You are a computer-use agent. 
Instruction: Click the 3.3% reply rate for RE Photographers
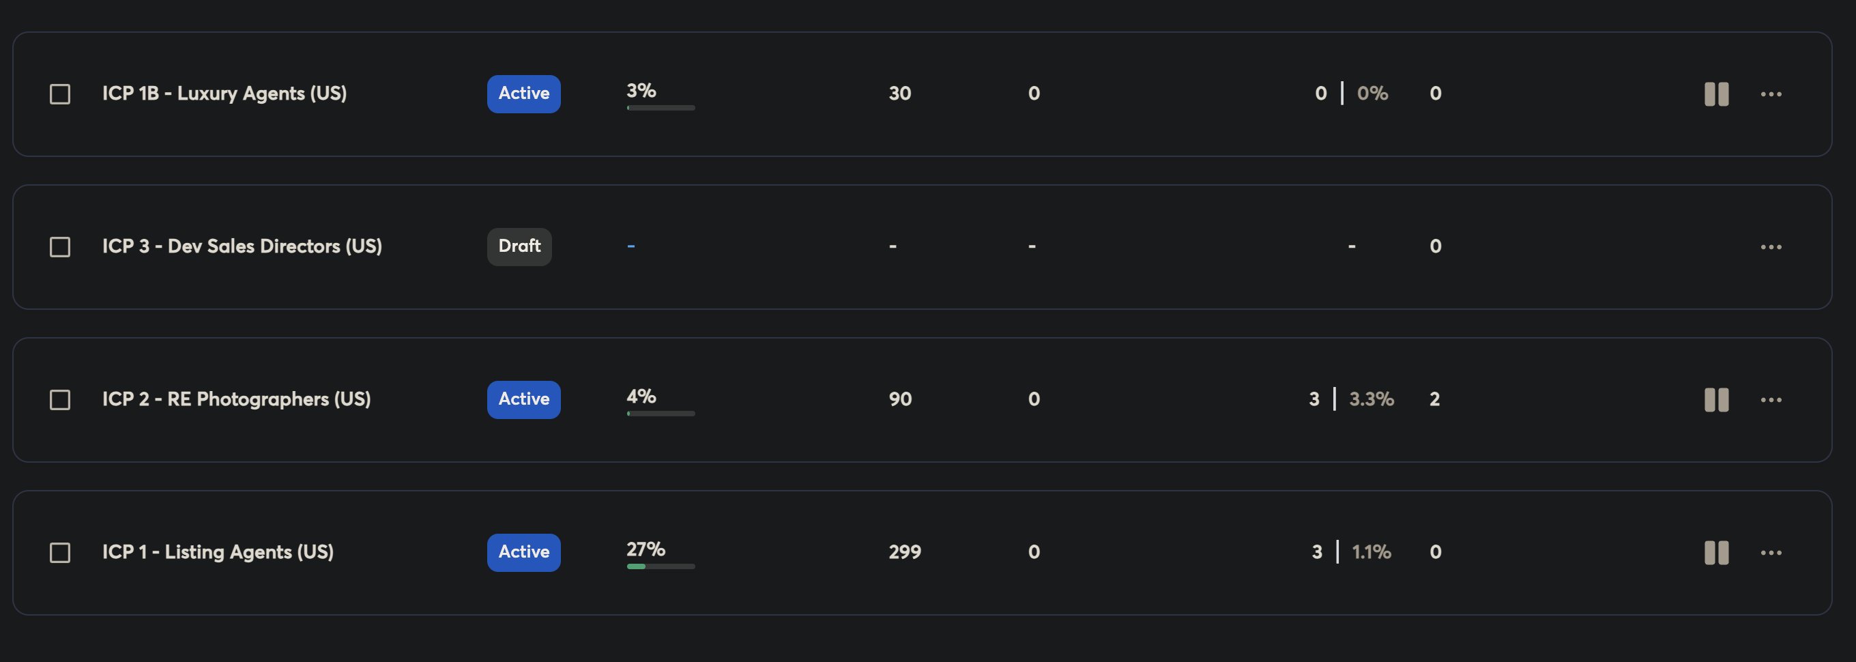click(1370, 399)
